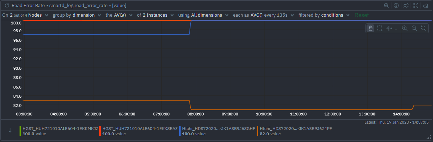Open filtered by conditions dropdown
433x142 pixels.
coord(324,15)
